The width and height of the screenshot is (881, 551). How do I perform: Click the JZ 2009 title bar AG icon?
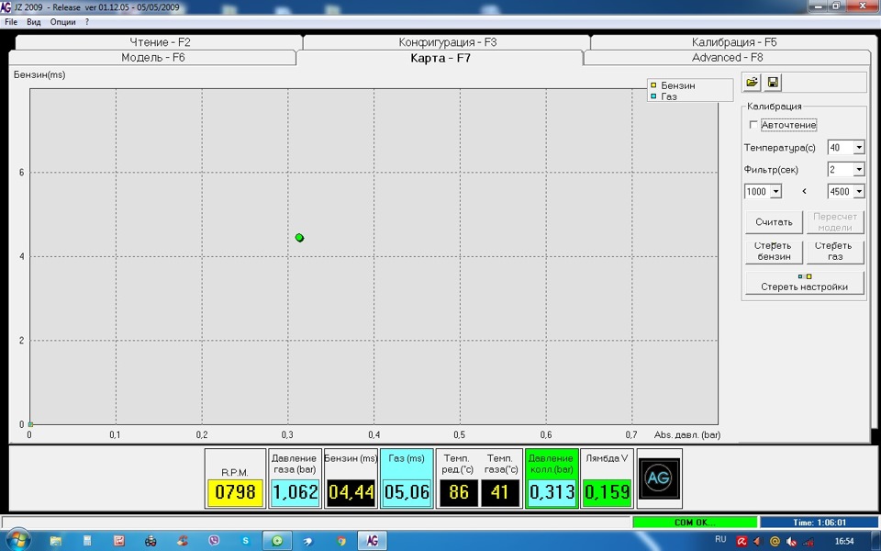pos(6,6)
